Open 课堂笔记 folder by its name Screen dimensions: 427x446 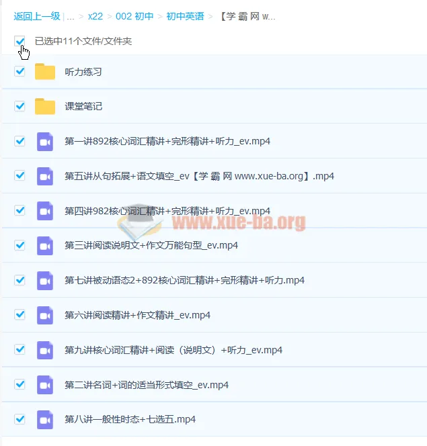pos(83,106)
